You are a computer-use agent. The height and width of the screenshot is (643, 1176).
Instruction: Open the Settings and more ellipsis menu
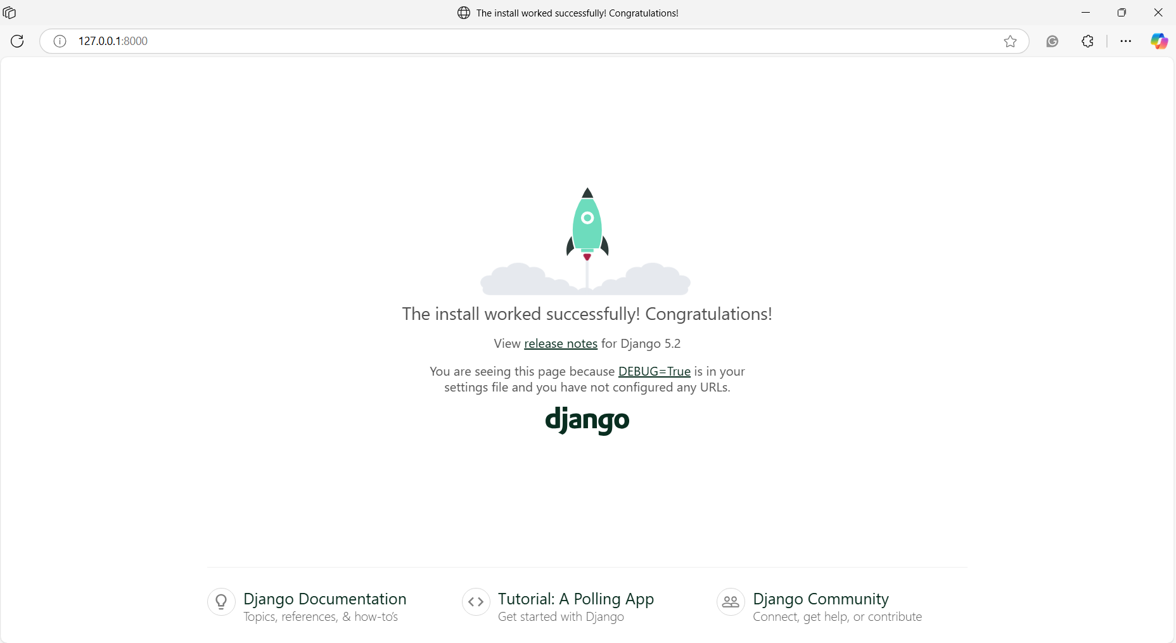[1125, 41]
